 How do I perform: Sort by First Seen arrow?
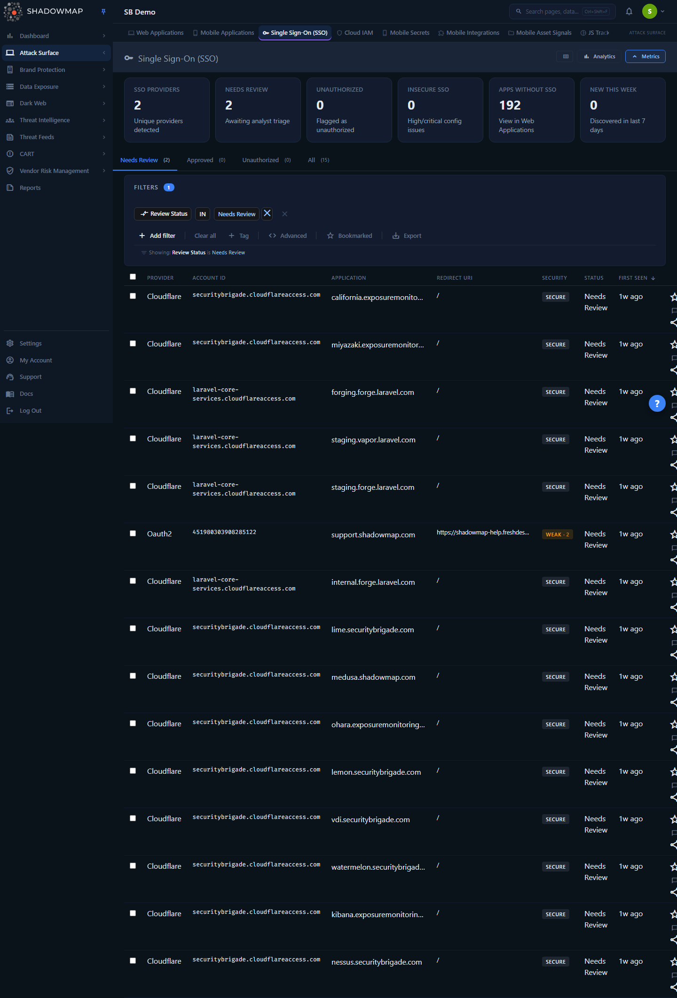653,278
